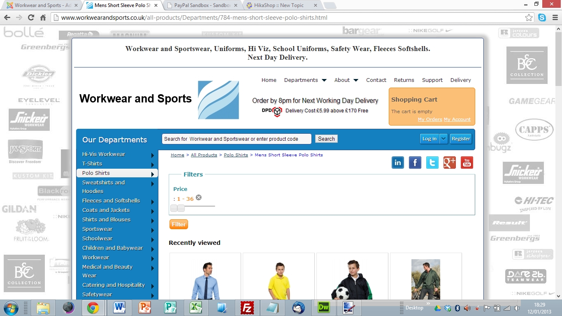Open FileZilla from the taskbar
Screen dimensions: 562x316
(x=247, y=308)
